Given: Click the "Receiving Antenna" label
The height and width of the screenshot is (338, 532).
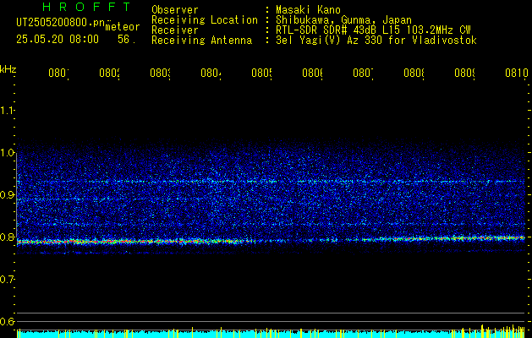Looking at the screenshot, I should [x=202, y=41].
